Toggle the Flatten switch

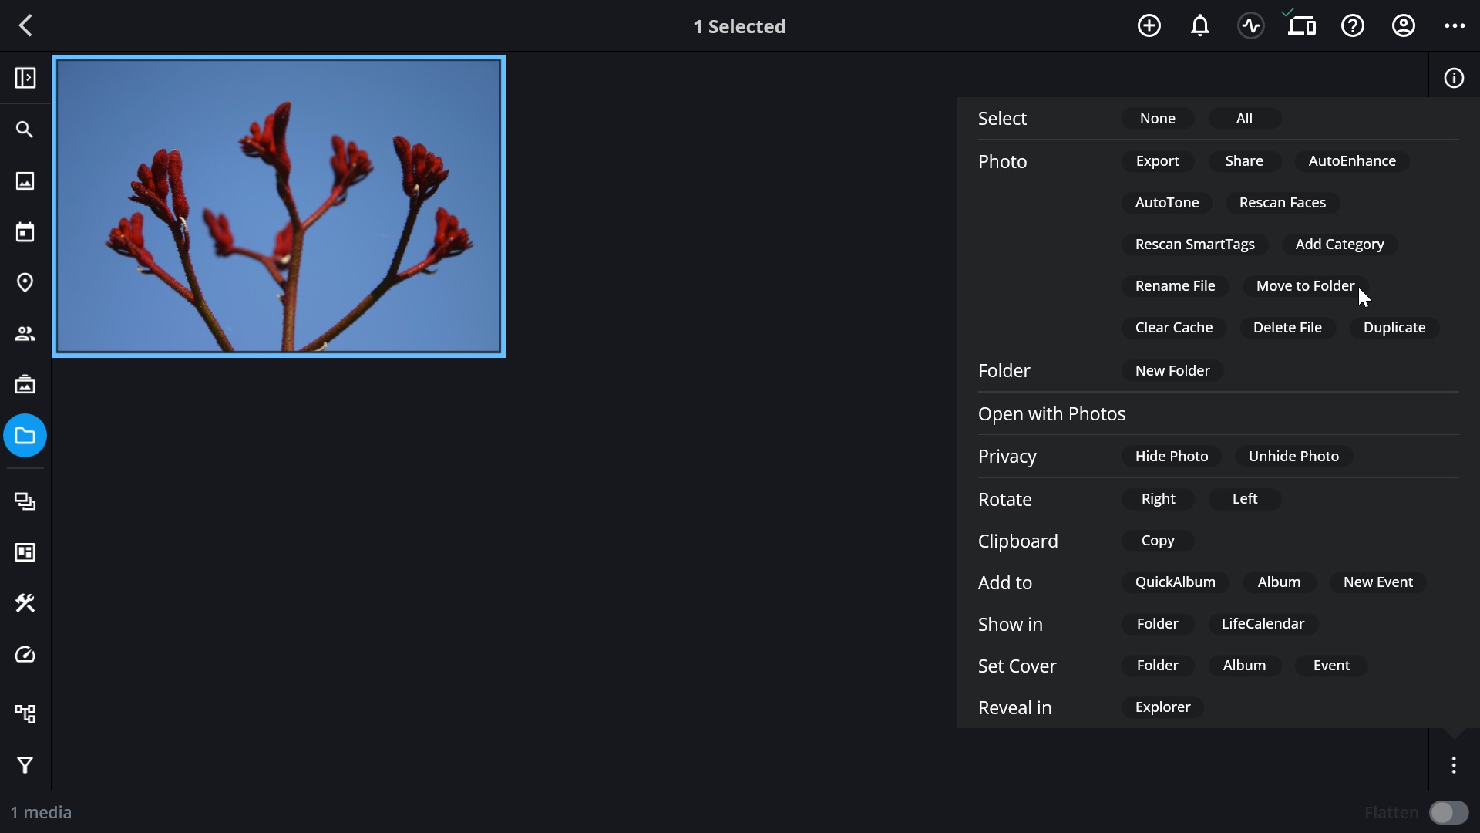[1448, 812]
